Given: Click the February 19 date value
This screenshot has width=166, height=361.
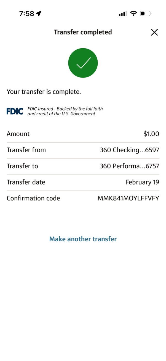Looking at the screenshot, I should tap(142, 182).
